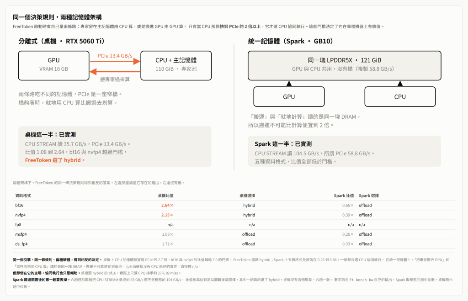Click hybrid in the nvfp4 row

(x=249, y=215)
